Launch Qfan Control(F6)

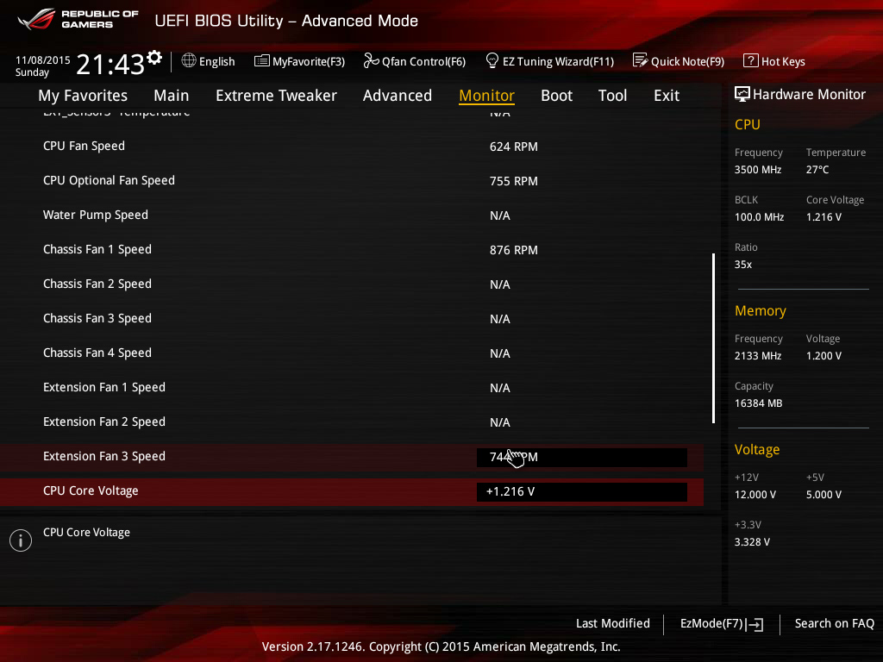pos(415,61)
